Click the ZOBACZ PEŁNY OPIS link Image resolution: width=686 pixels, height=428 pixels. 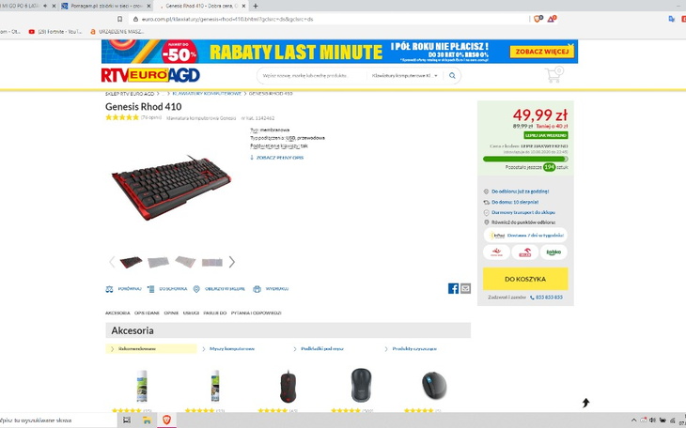pyautogui.click(x=279, y=158)
